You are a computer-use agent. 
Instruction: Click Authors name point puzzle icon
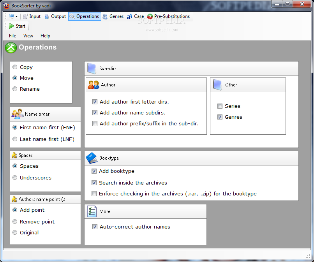coord(14,199)
